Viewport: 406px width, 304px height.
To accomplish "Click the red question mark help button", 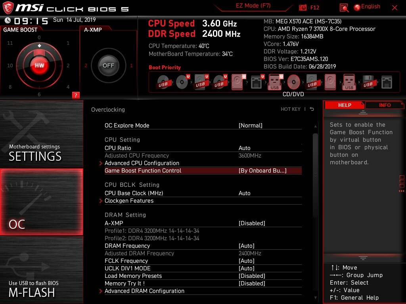I will 76,95.
